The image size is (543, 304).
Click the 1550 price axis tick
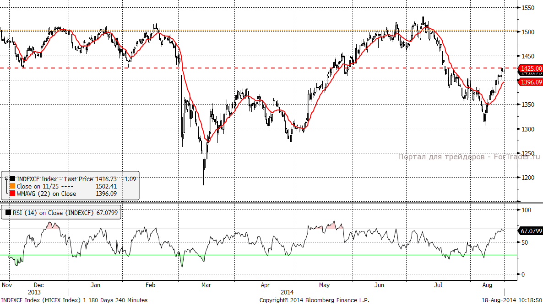(x=528, y=8)
